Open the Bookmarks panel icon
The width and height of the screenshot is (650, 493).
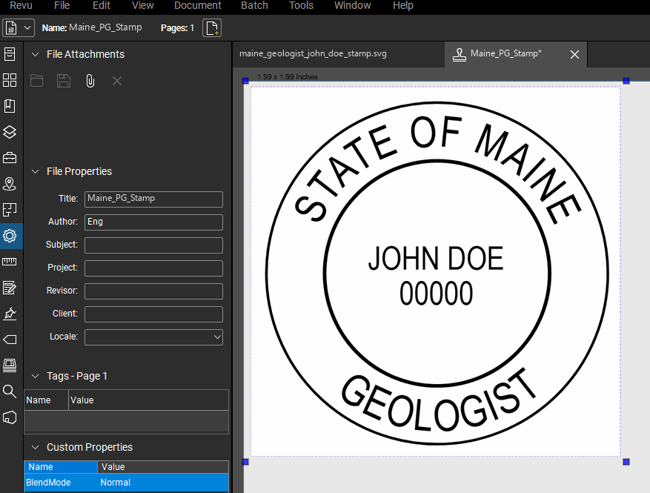click(x=10, y=106)
